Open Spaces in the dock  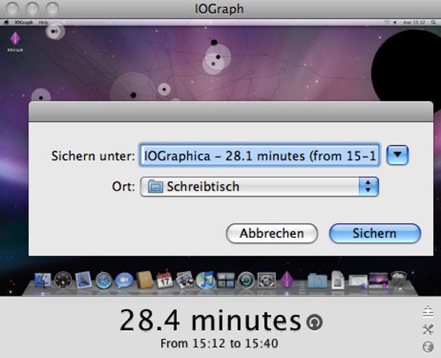[226, 280]
